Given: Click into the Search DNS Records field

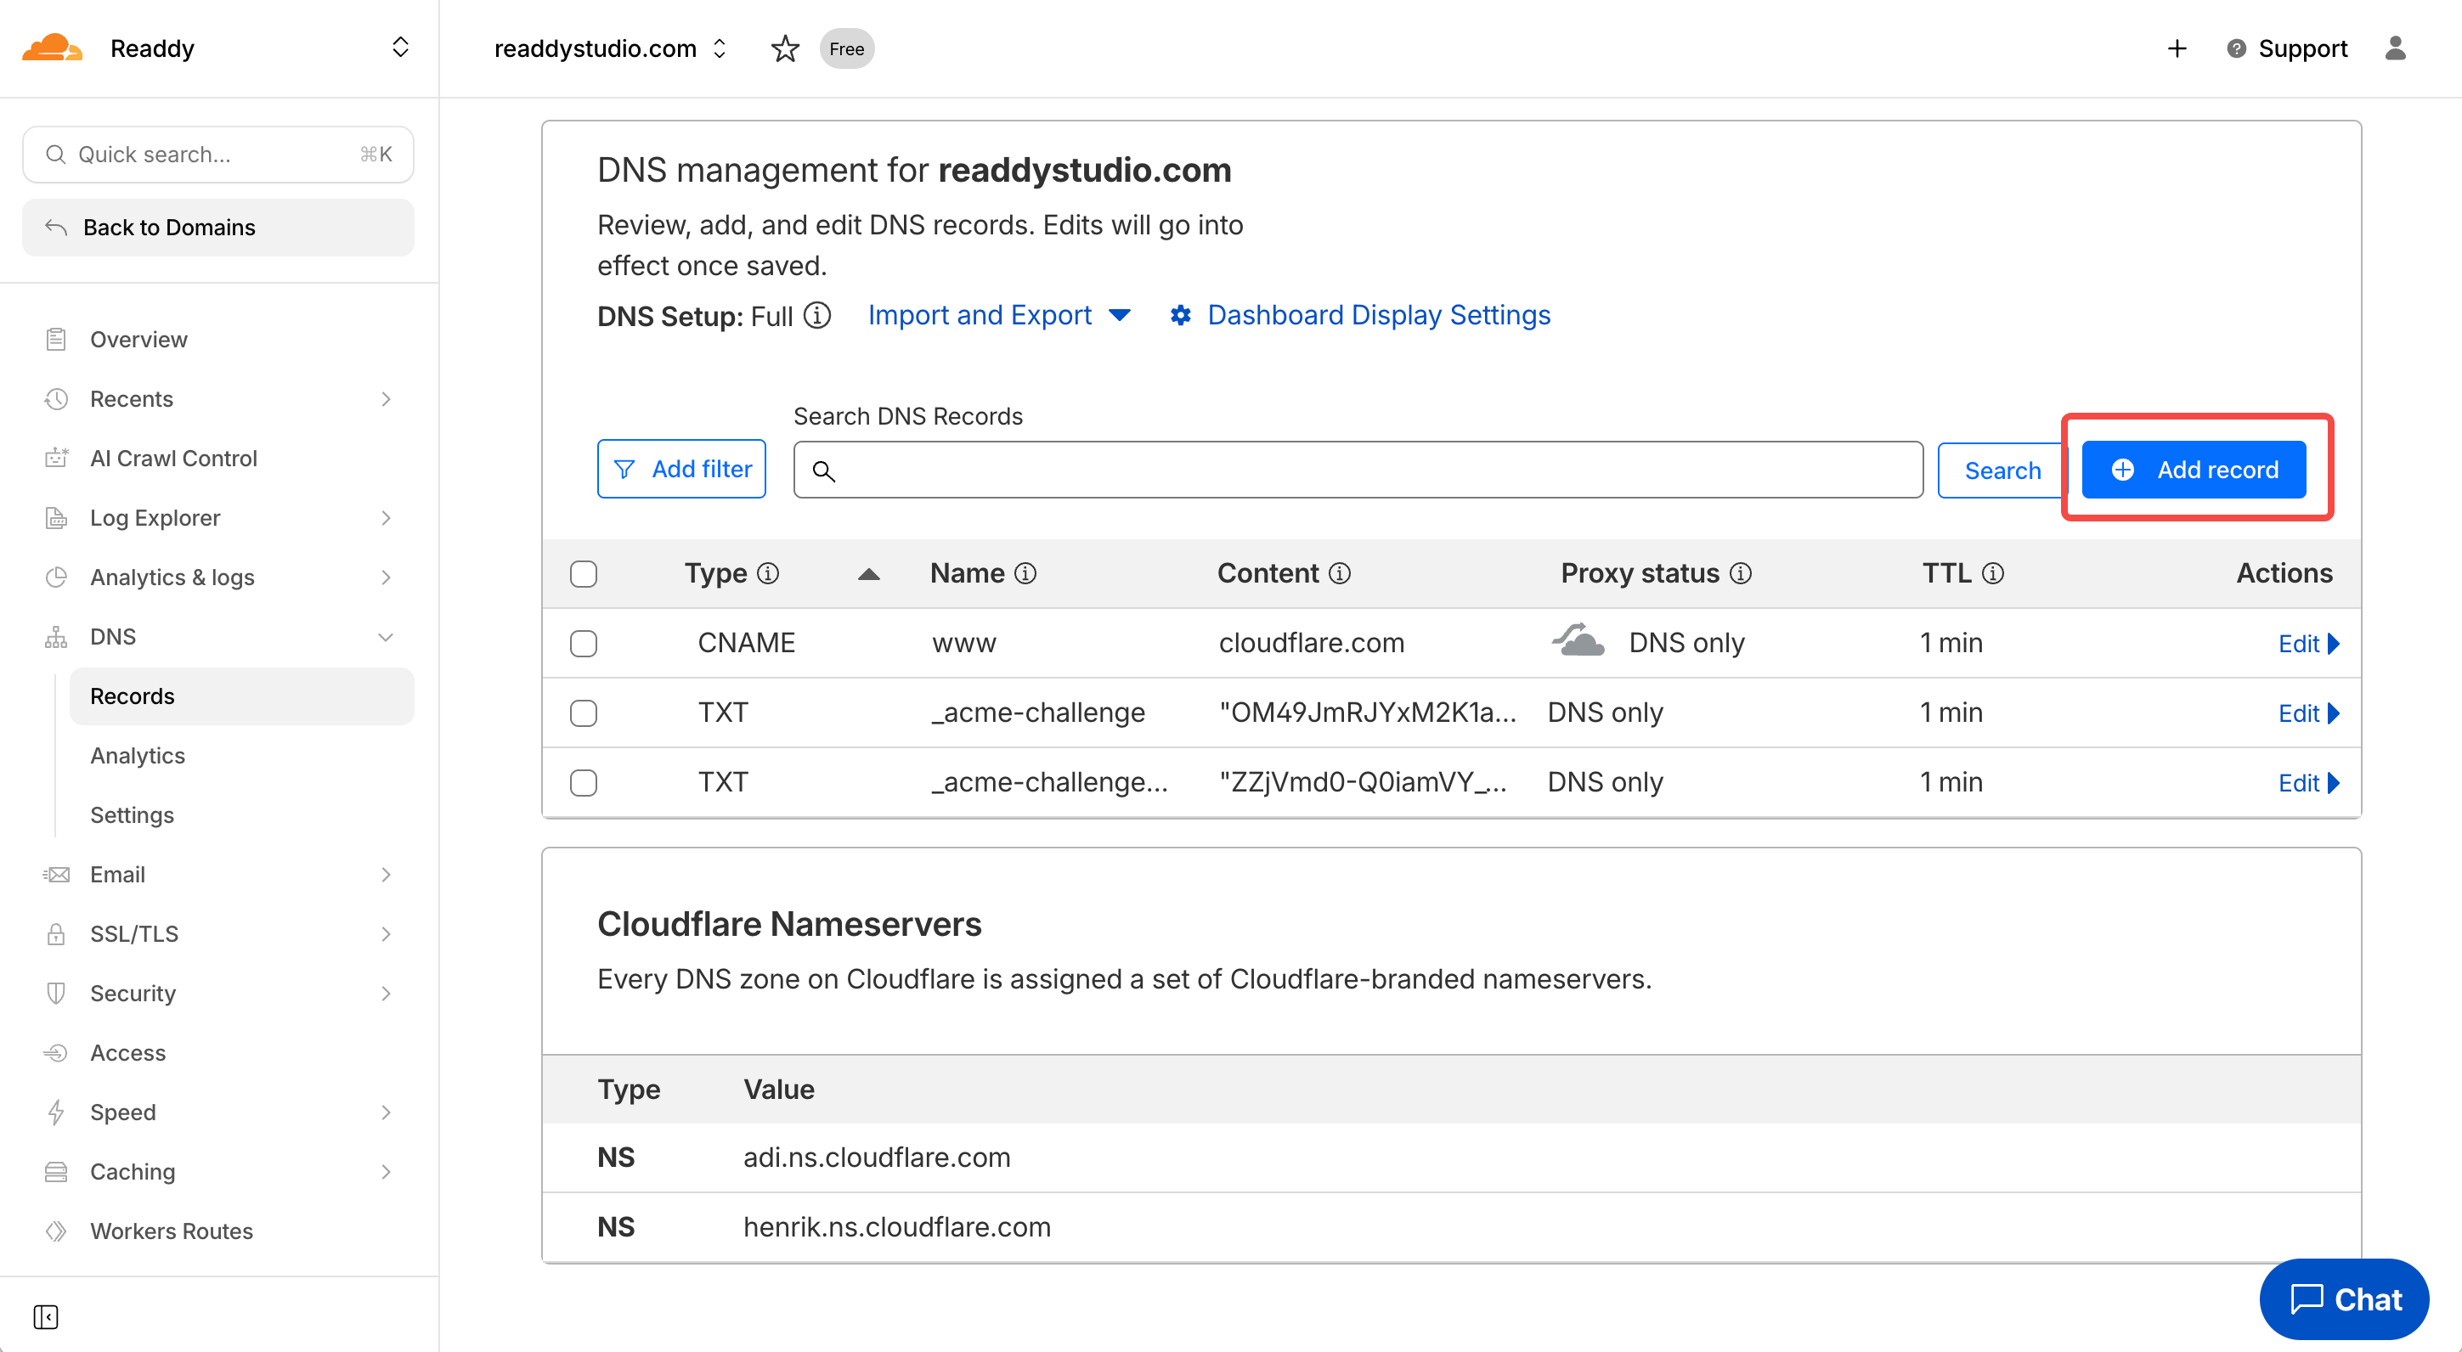Looking at the screenshot, I should [x=1358, y=469].
